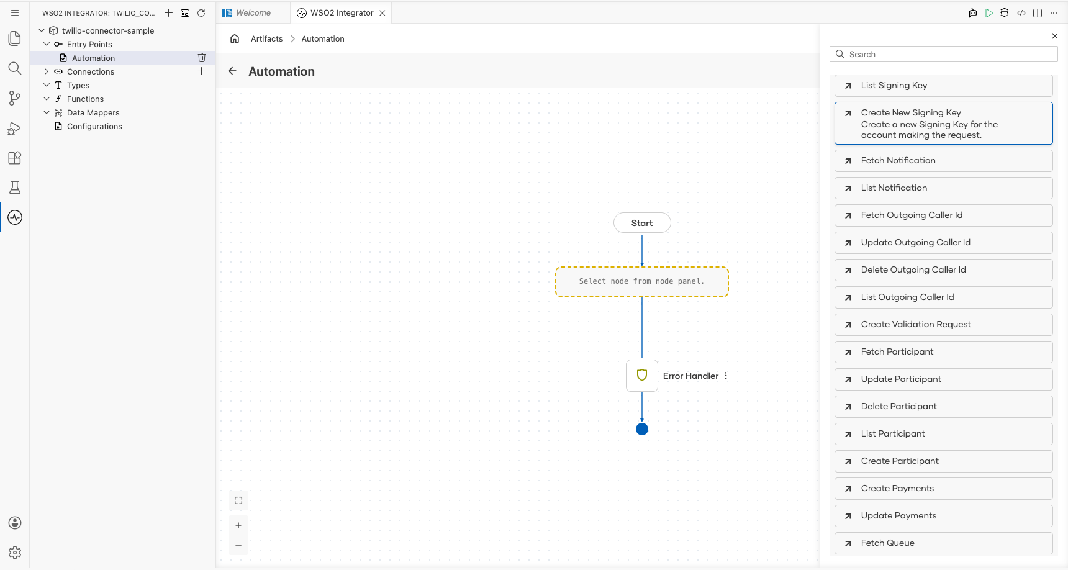Collapse the Functions section
1068x570 pixels.
[47, 99]
